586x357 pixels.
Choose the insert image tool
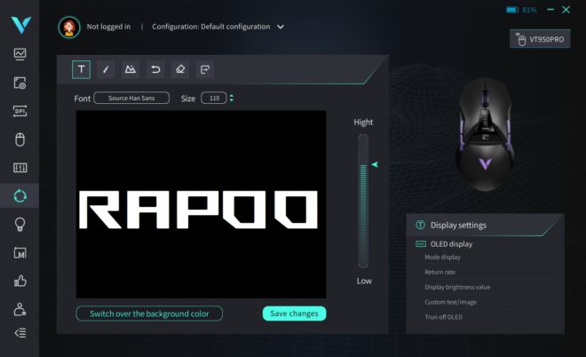(x=131, y=69)
